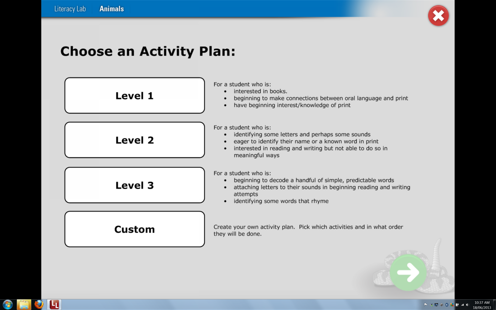
Task: Select the Level 2 activity plan
Action: pyautogui.click(x=134, y=140)
